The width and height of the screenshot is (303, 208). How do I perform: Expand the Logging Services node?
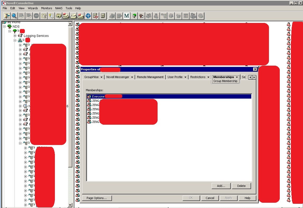[15, 36]
